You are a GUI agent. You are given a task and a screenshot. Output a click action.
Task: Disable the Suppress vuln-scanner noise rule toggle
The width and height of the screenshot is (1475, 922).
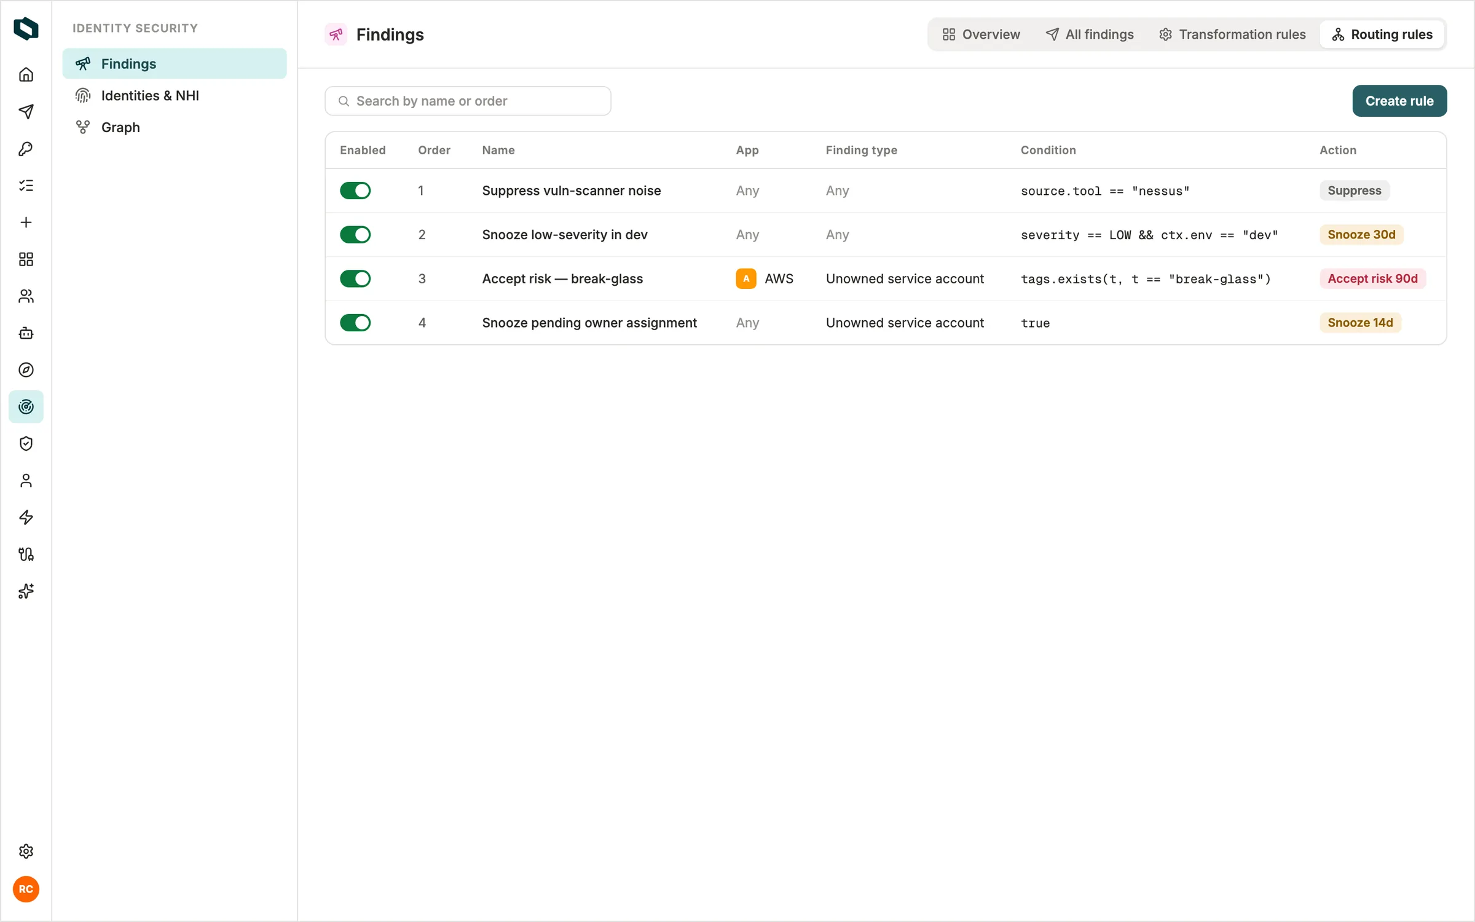pos(355,191)
